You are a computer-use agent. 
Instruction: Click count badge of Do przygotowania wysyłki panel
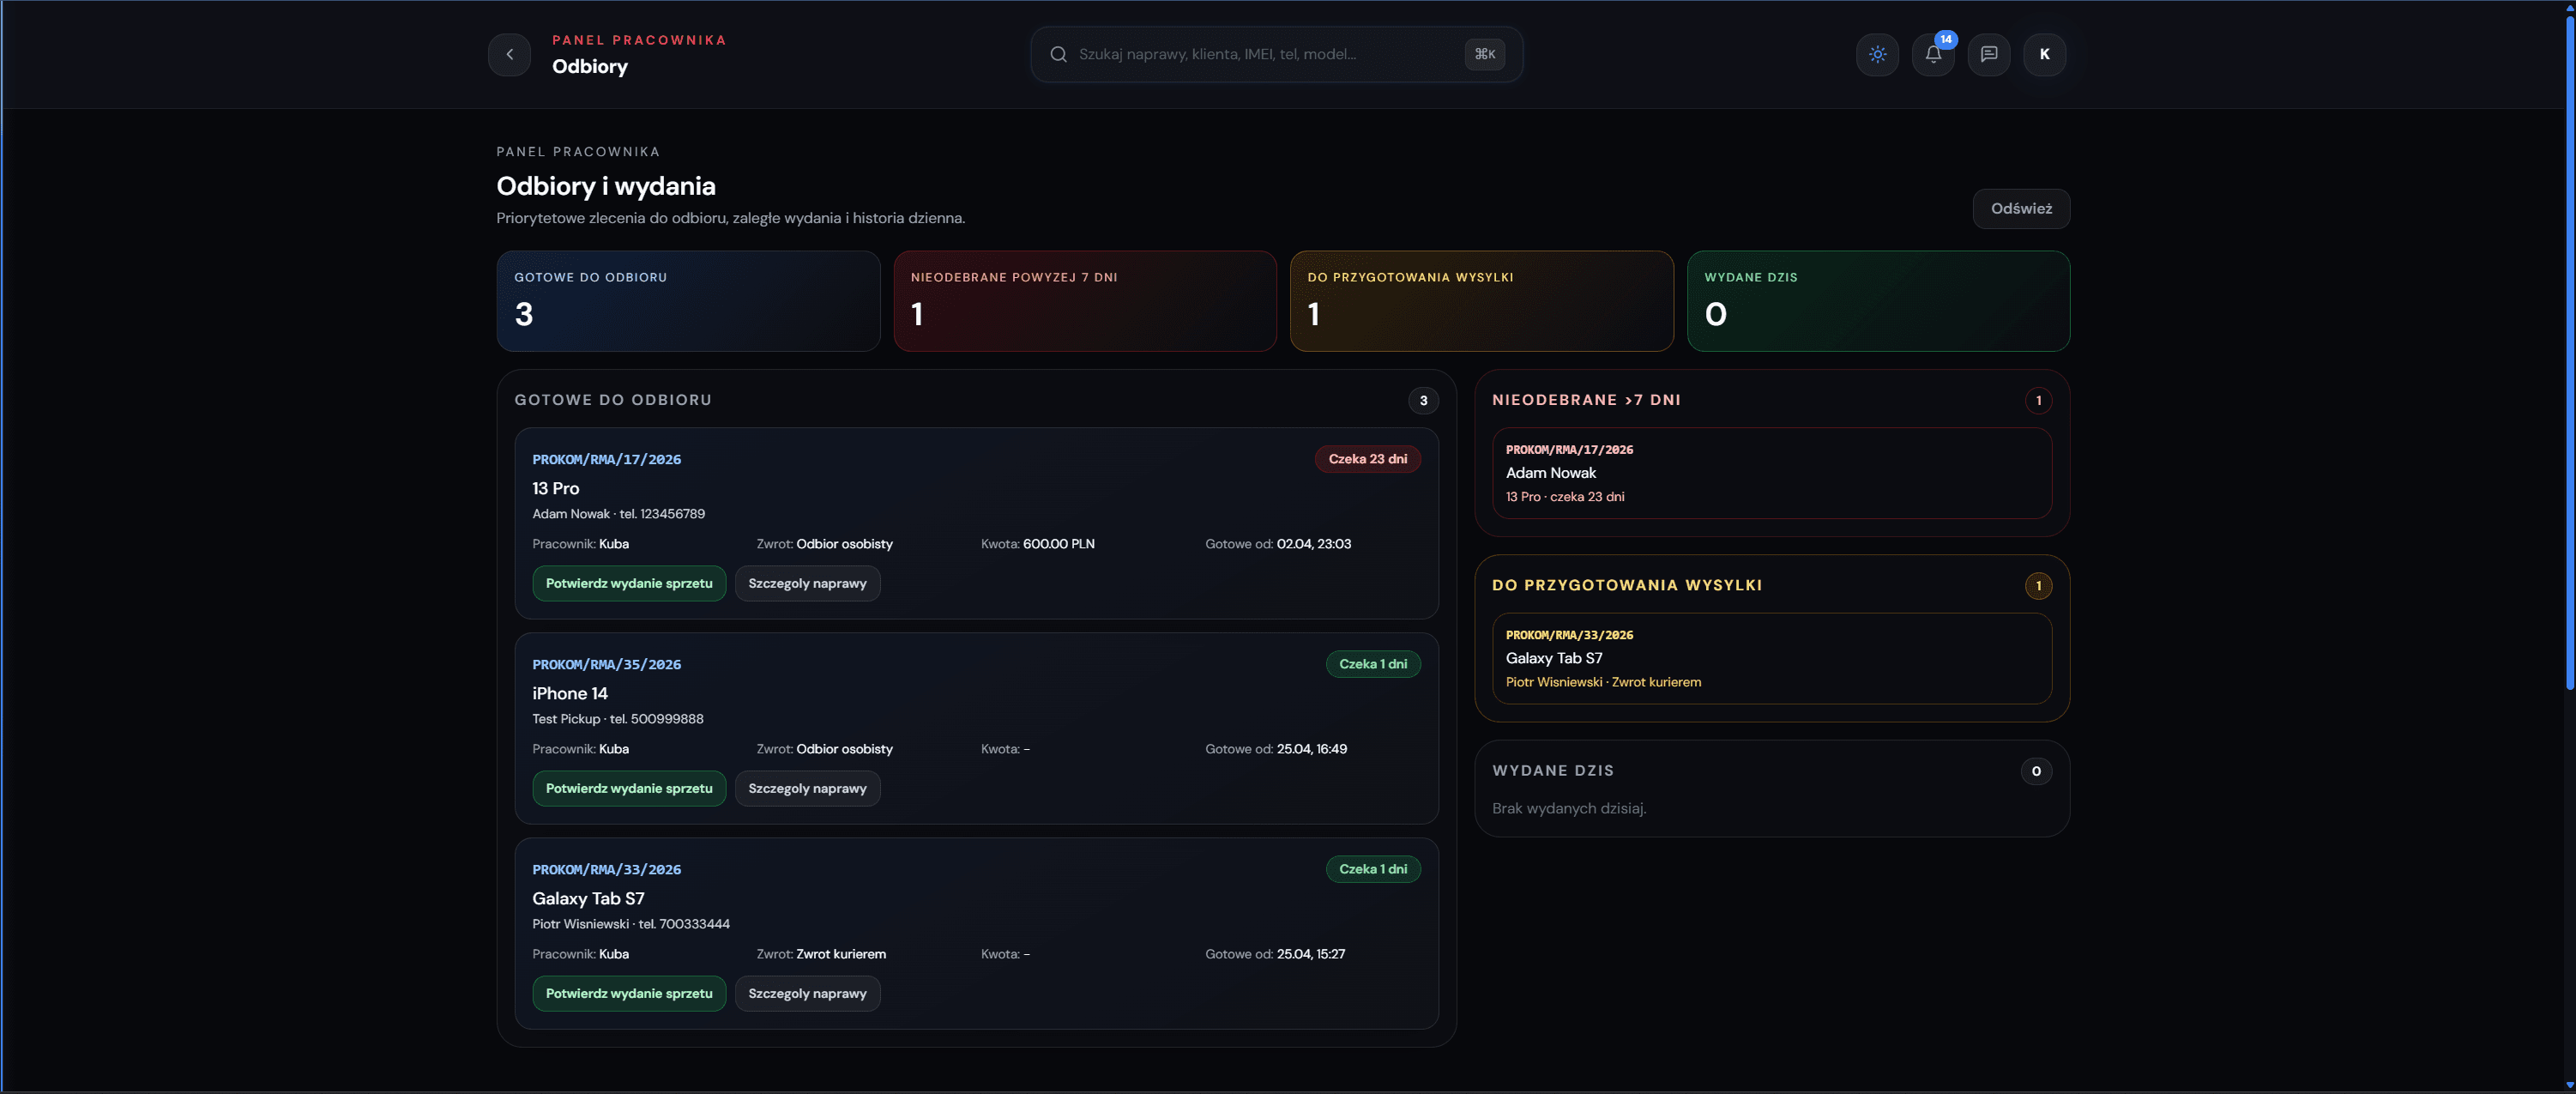click(2038, 586)
